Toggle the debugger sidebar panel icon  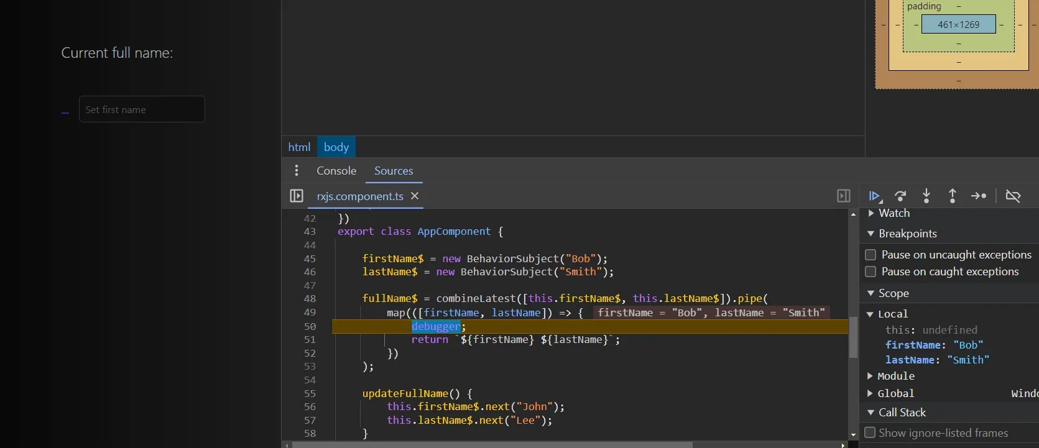[843, 196]
